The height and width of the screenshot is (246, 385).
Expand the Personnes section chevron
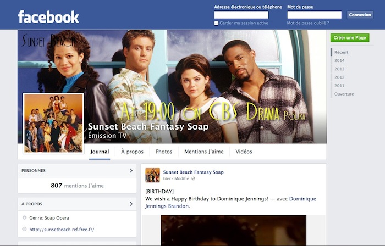[x=131, y=171]
